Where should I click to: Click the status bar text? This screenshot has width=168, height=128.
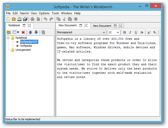tap(22, 119)
